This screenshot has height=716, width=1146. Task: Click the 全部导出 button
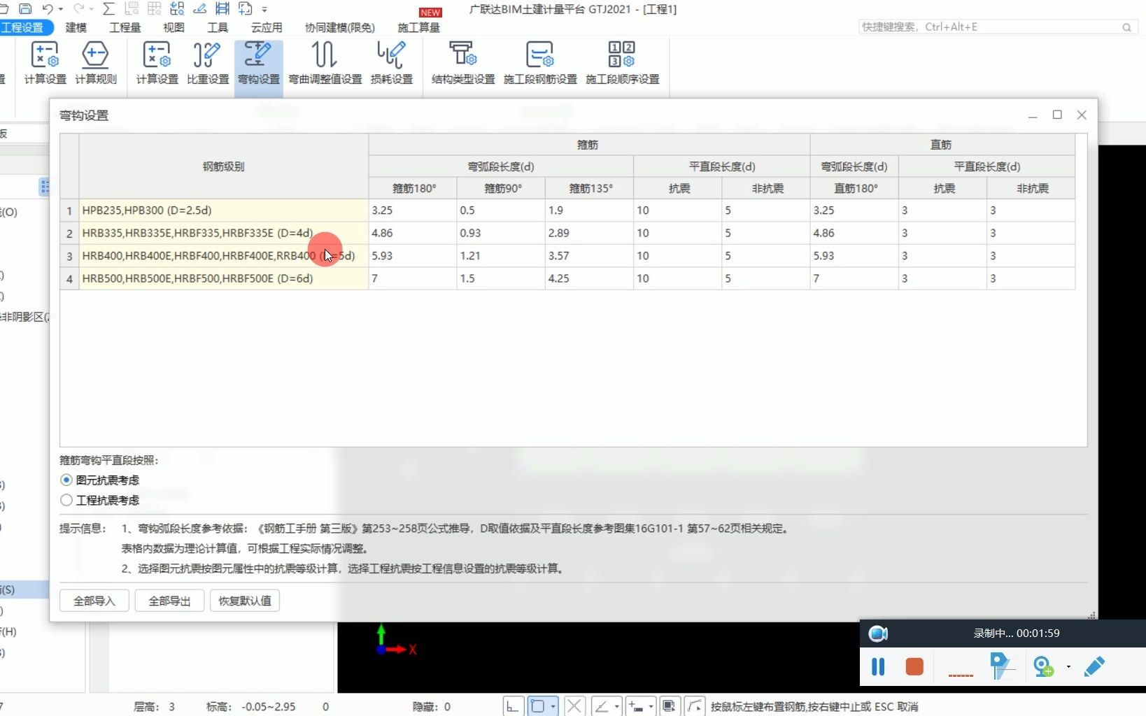(x=169, y=601)
